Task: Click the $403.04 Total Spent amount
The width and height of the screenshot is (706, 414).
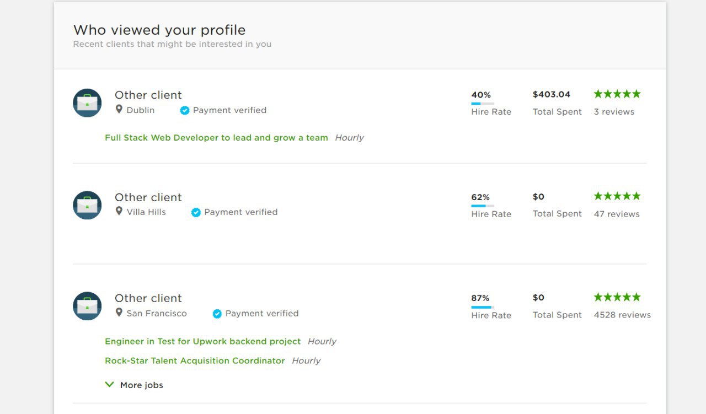Action: pyautogui.click(x=552, y=94)
